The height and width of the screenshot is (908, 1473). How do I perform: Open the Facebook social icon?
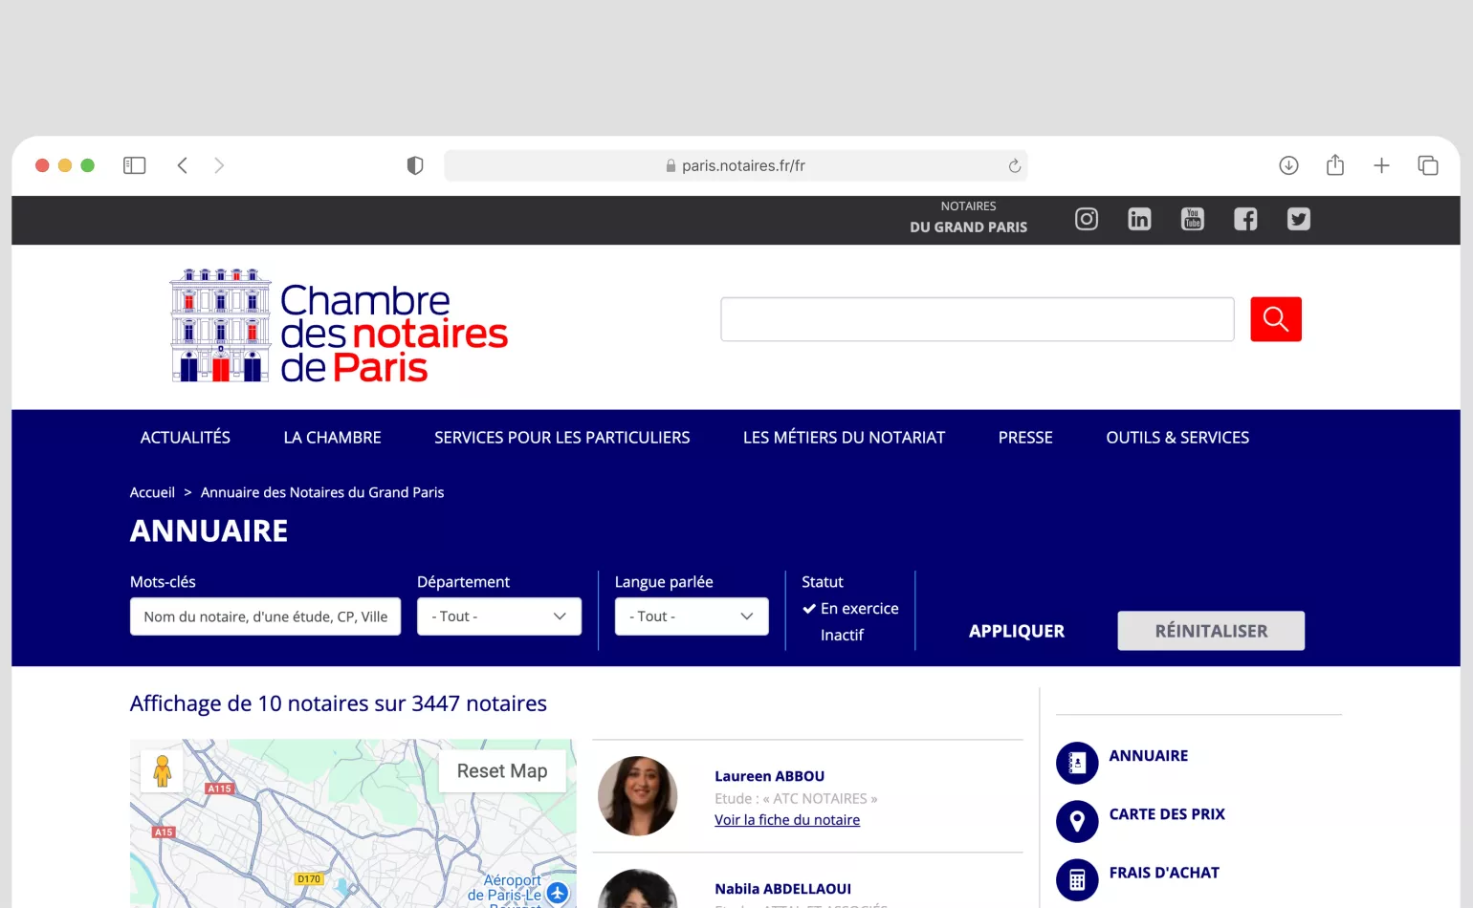[1245, 219]
